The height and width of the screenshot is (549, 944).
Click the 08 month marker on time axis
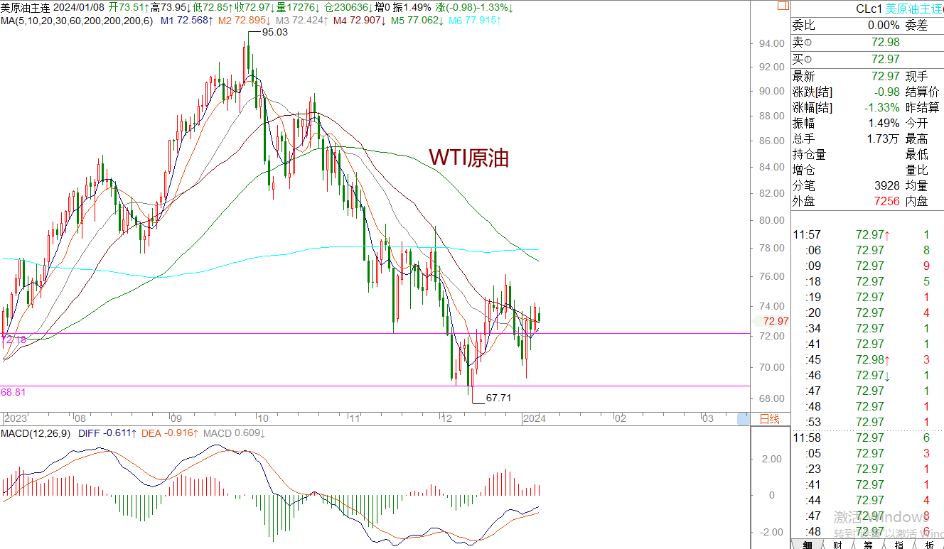80,419
